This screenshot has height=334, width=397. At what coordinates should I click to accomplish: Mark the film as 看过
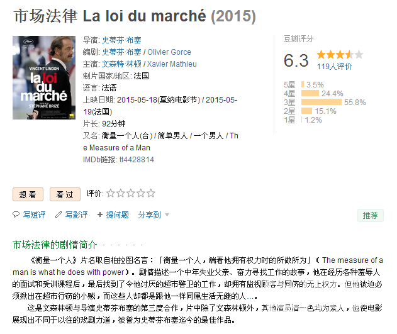(65, 194)
